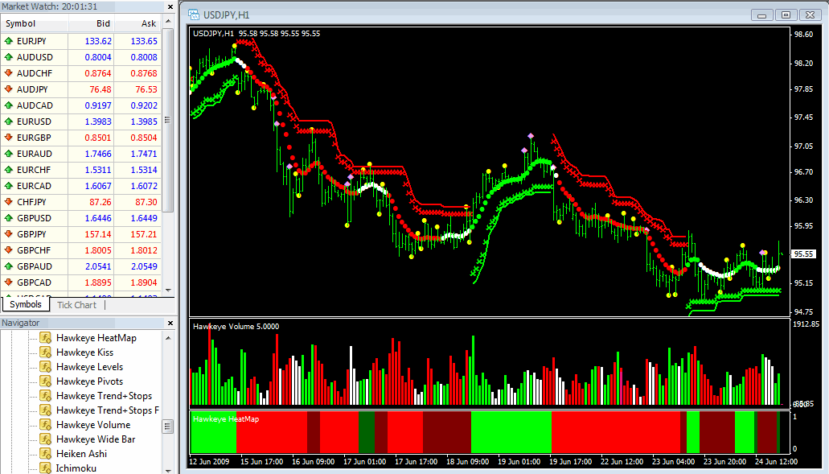Click GBPAUD bid value 2.0541
The image size is (829, 474).
[98, 266]
